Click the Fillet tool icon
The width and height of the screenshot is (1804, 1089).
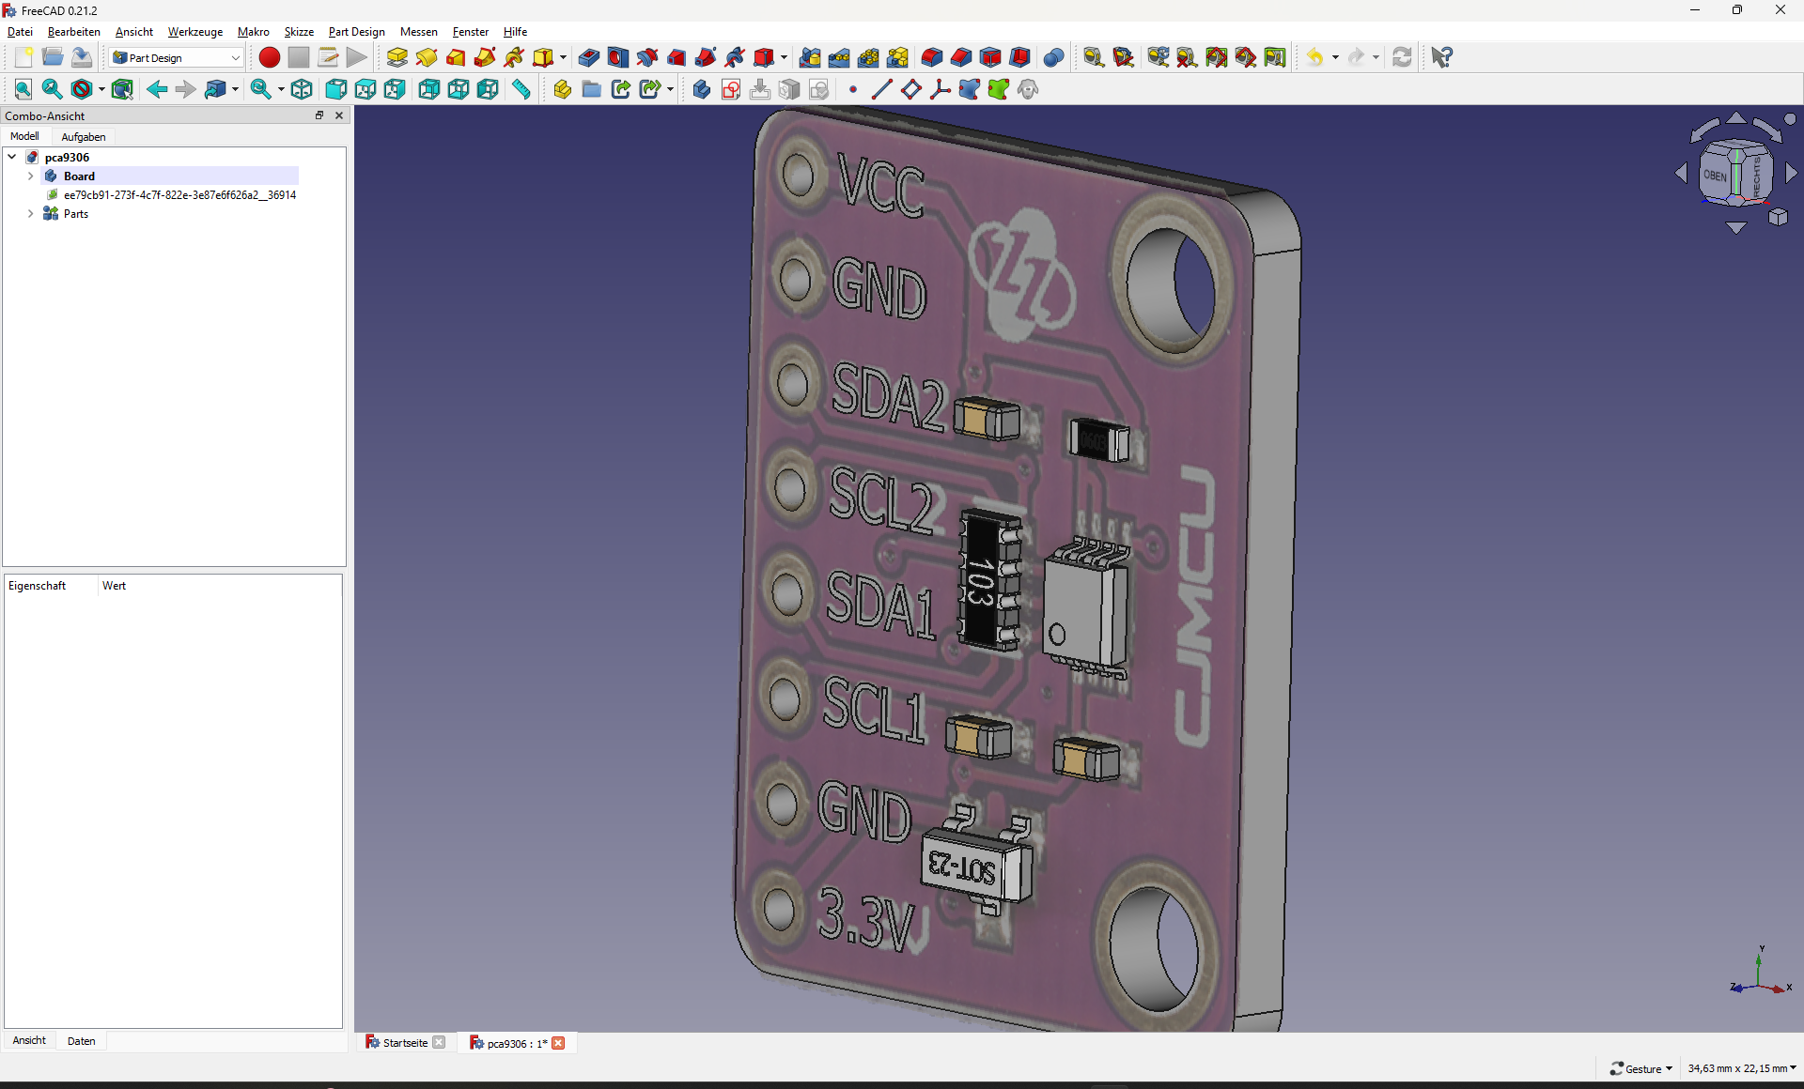tap(931, 57)
